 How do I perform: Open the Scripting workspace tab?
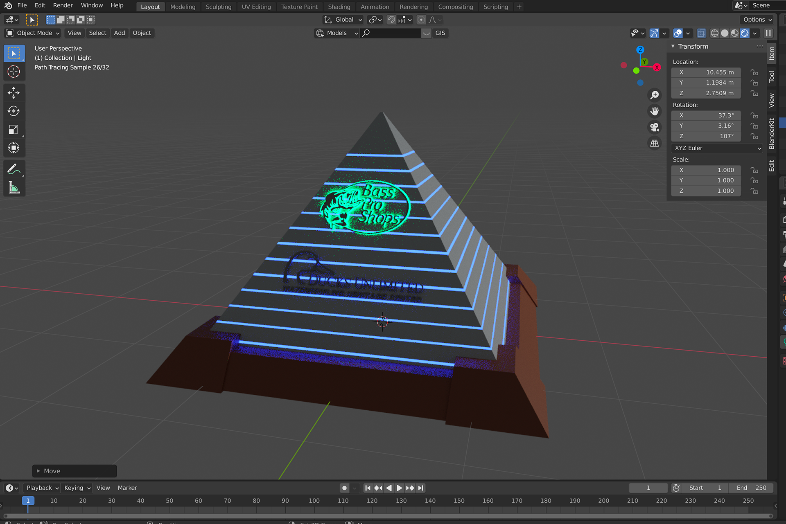click(x=495, y=7)
